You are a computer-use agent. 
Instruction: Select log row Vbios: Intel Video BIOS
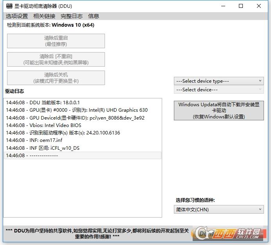point(83,125)
